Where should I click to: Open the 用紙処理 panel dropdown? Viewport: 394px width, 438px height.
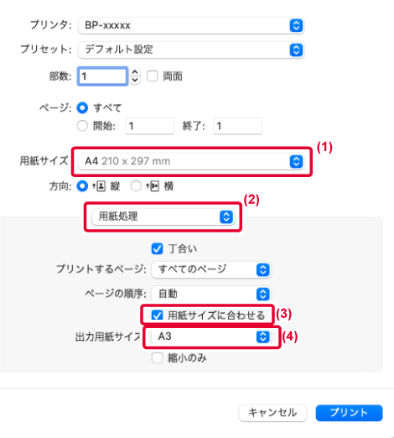tap(163, 216)
